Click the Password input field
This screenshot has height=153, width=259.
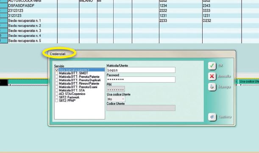pyautogui.click(x=141, y=80)
